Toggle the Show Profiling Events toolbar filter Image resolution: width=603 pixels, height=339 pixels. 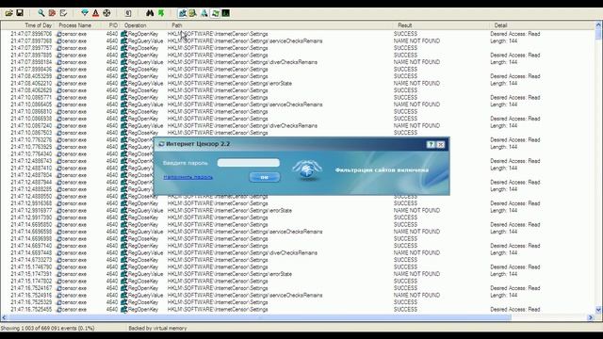point(226,13)
